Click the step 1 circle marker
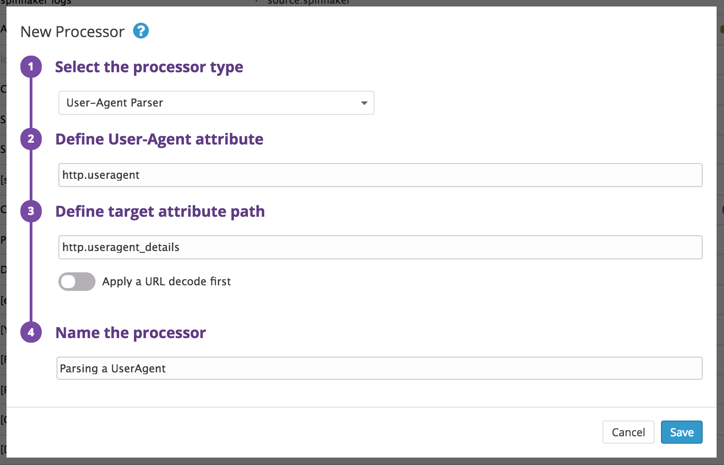The width and height of the screenshot is (724, 465). click(31, 67)
